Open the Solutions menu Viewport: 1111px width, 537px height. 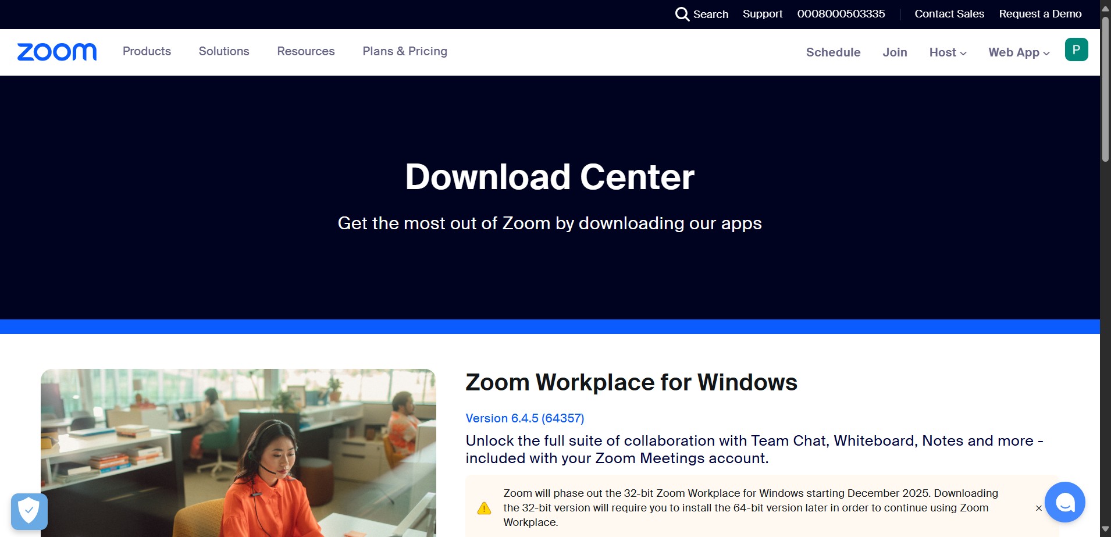224,51
